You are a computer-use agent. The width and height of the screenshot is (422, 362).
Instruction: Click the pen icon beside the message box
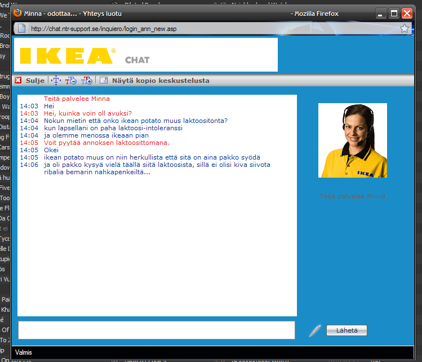315,330
